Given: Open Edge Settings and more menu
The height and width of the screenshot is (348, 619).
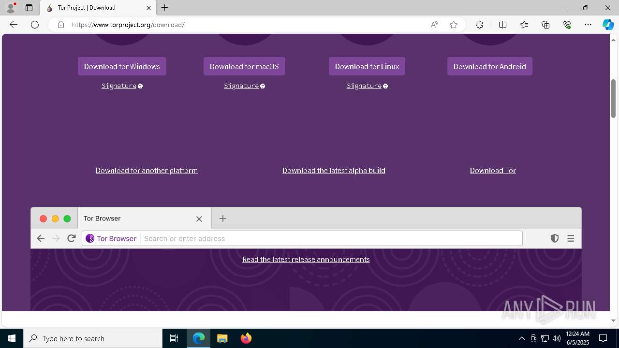Looking at the screenshot, I should click(x=588, y=25).
